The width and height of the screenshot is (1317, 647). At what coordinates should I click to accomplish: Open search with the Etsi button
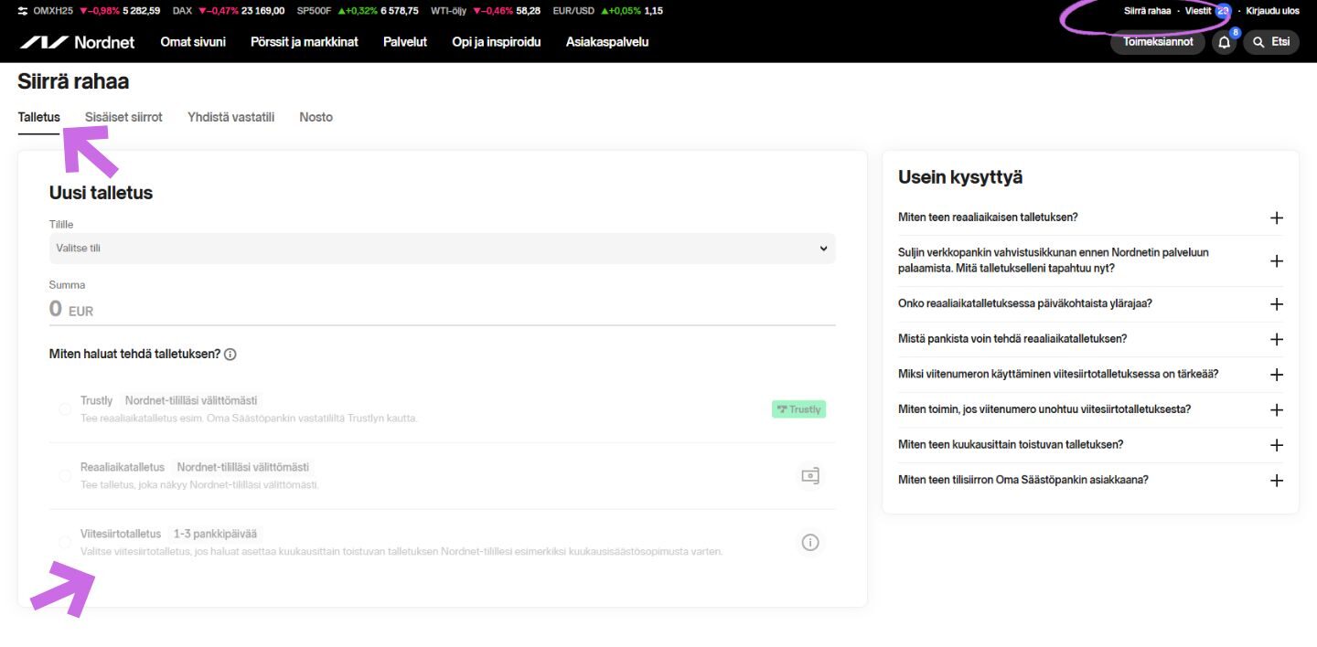(x=1271, y=42)
